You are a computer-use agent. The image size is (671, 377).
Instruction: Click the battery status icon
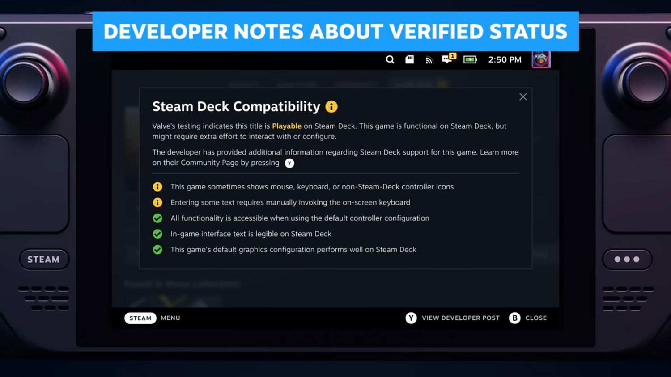470,59
